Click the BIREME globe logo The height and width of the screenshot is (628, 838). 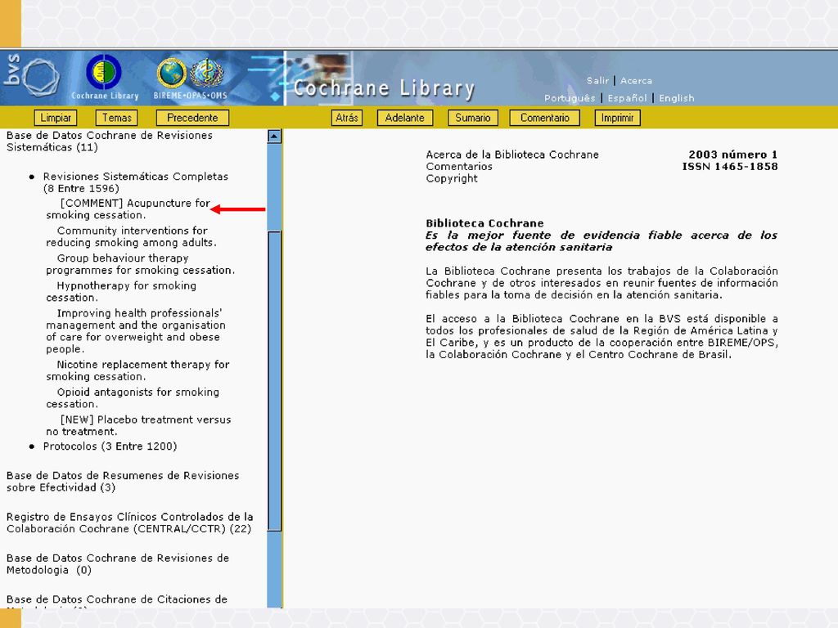point(172,73)
